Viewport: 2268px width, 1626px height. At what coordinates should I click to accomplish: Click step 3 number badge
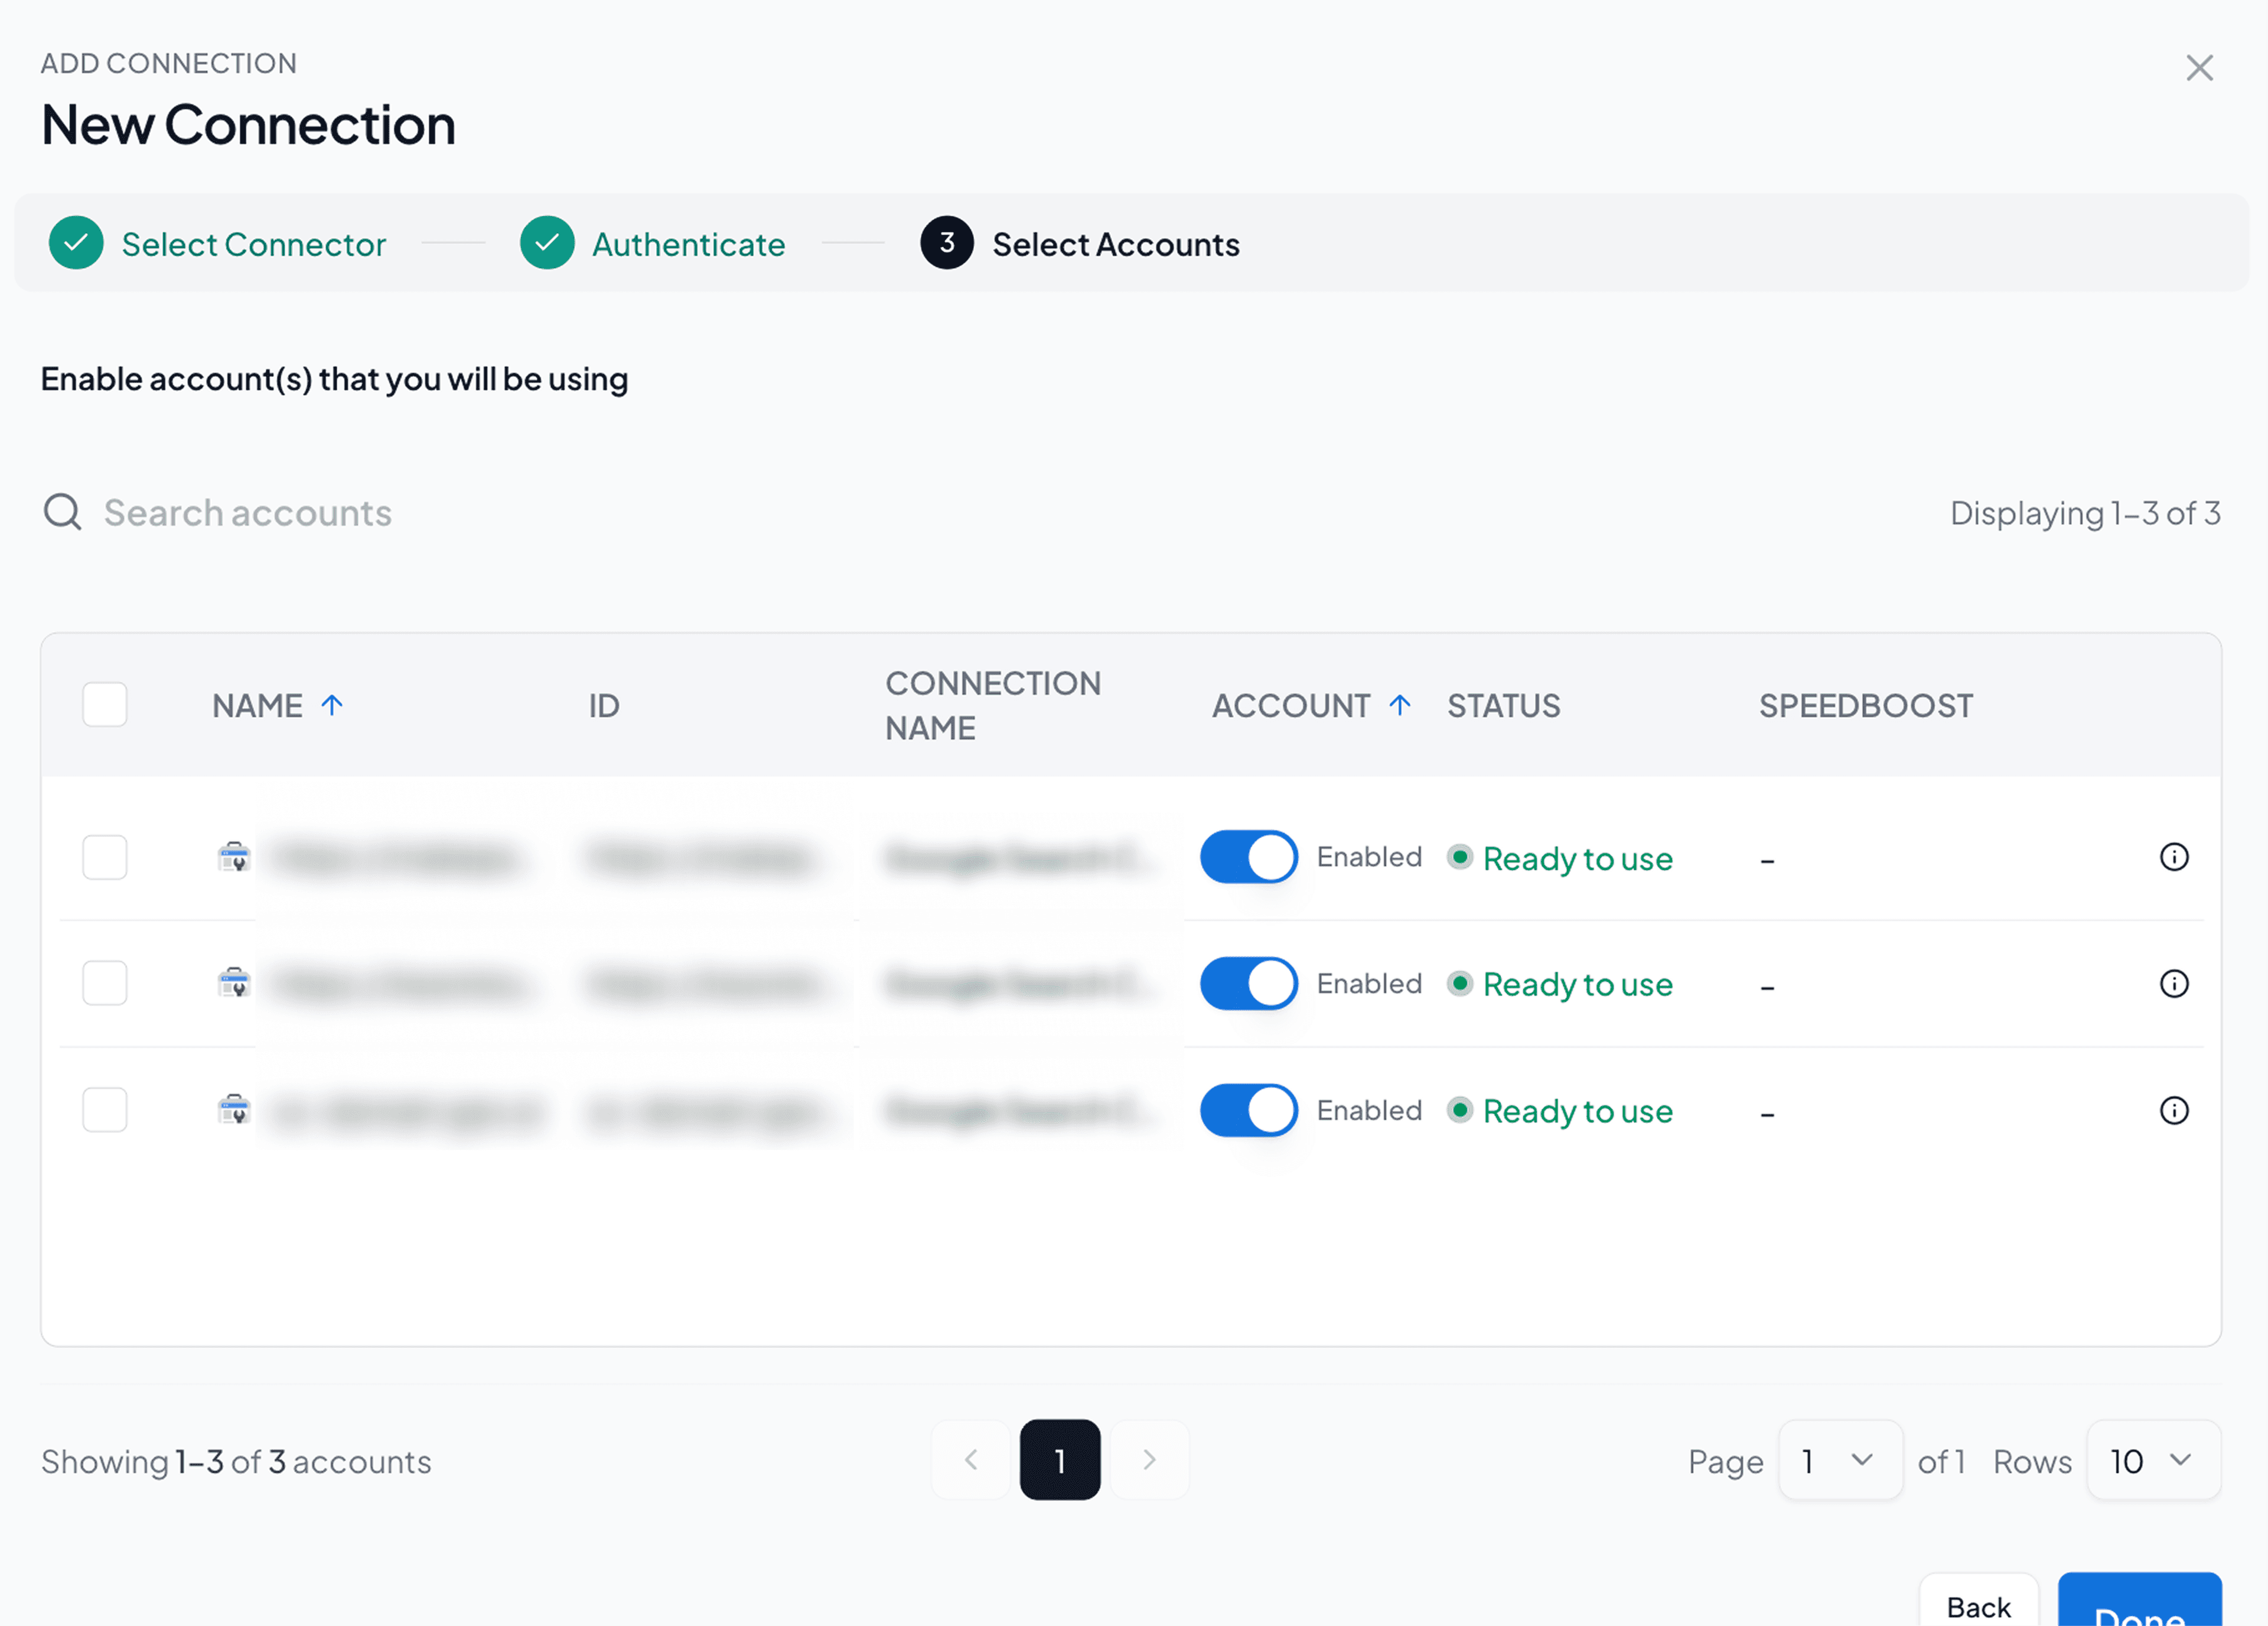tap(947, 243)
